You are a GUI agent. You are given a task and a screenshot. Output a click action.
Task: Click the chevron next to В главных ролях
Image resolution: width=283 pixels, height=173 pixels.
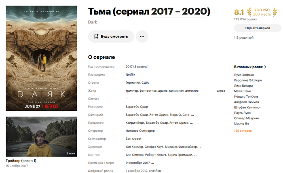click(265, 67)
